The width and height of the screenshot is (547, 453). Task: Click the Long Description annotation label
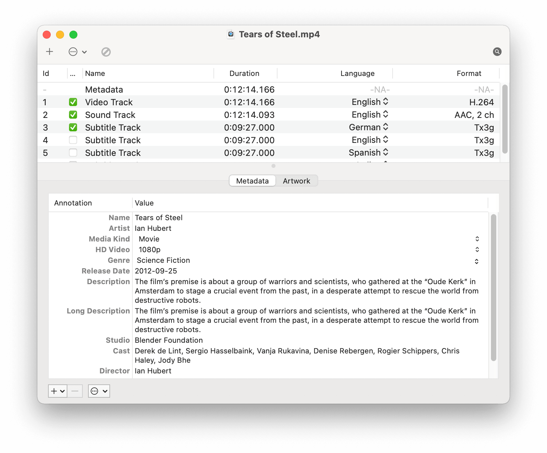(x=98, y=311)
